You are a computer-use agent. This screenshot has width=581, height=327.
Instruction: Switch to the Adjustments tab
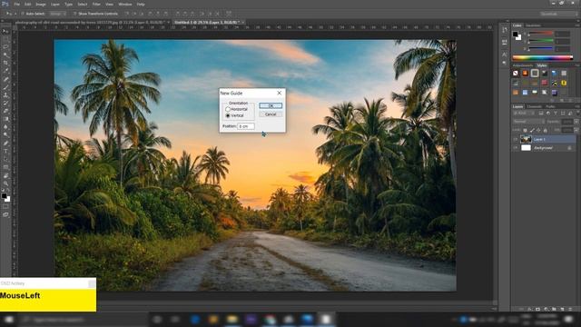pyautogui.click(x=523, y=65)
